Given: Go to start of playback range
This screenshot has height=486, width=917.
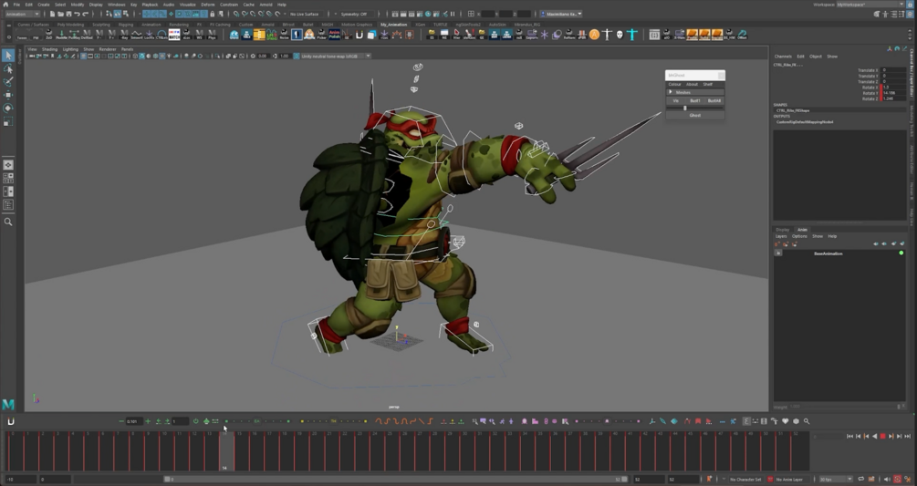Looking at the screenshot, I should point(849,436).
